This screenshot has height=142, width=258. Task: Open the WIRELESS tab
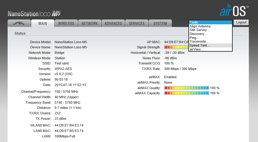click(x=66, y=23)
